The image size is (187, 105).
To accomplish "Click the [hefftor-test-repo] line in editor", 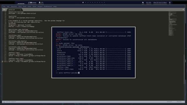I will (16, 59).
